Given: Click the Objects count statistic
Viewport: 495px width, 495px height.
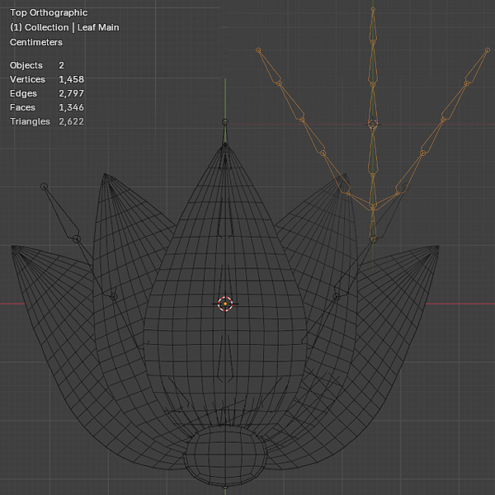Looking at the screenshot, I should pos(61,65).
